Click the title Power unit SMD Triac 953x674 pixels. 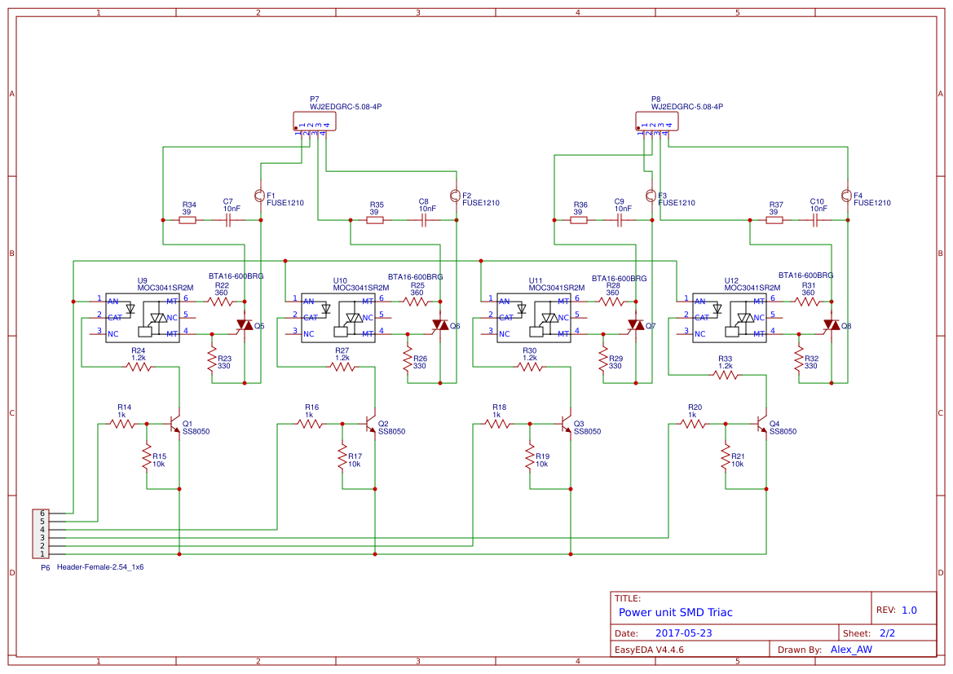tap(675, 612)
